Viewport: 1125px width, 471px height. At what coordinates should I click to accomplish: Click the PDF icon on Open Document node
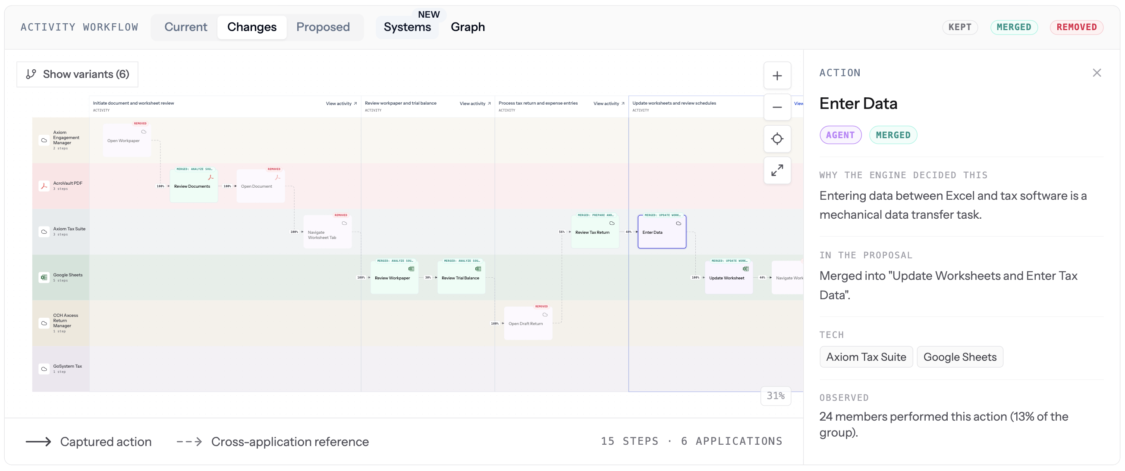[x=278, y=177]
